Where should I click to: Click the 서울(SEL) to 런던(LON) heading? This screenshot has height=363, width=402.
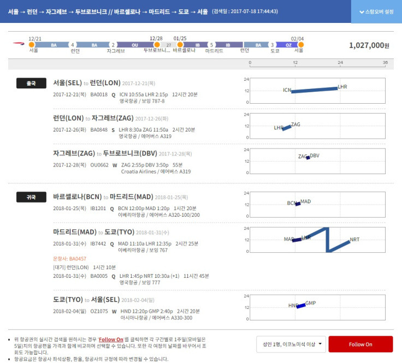click(87, 83)
